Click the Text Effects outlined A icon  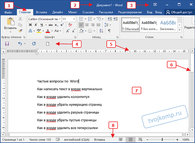30,31
